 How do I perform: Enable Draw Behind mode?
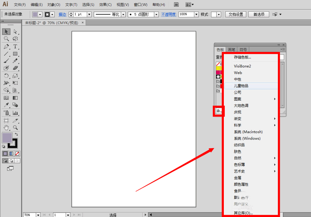coord(11,161)
